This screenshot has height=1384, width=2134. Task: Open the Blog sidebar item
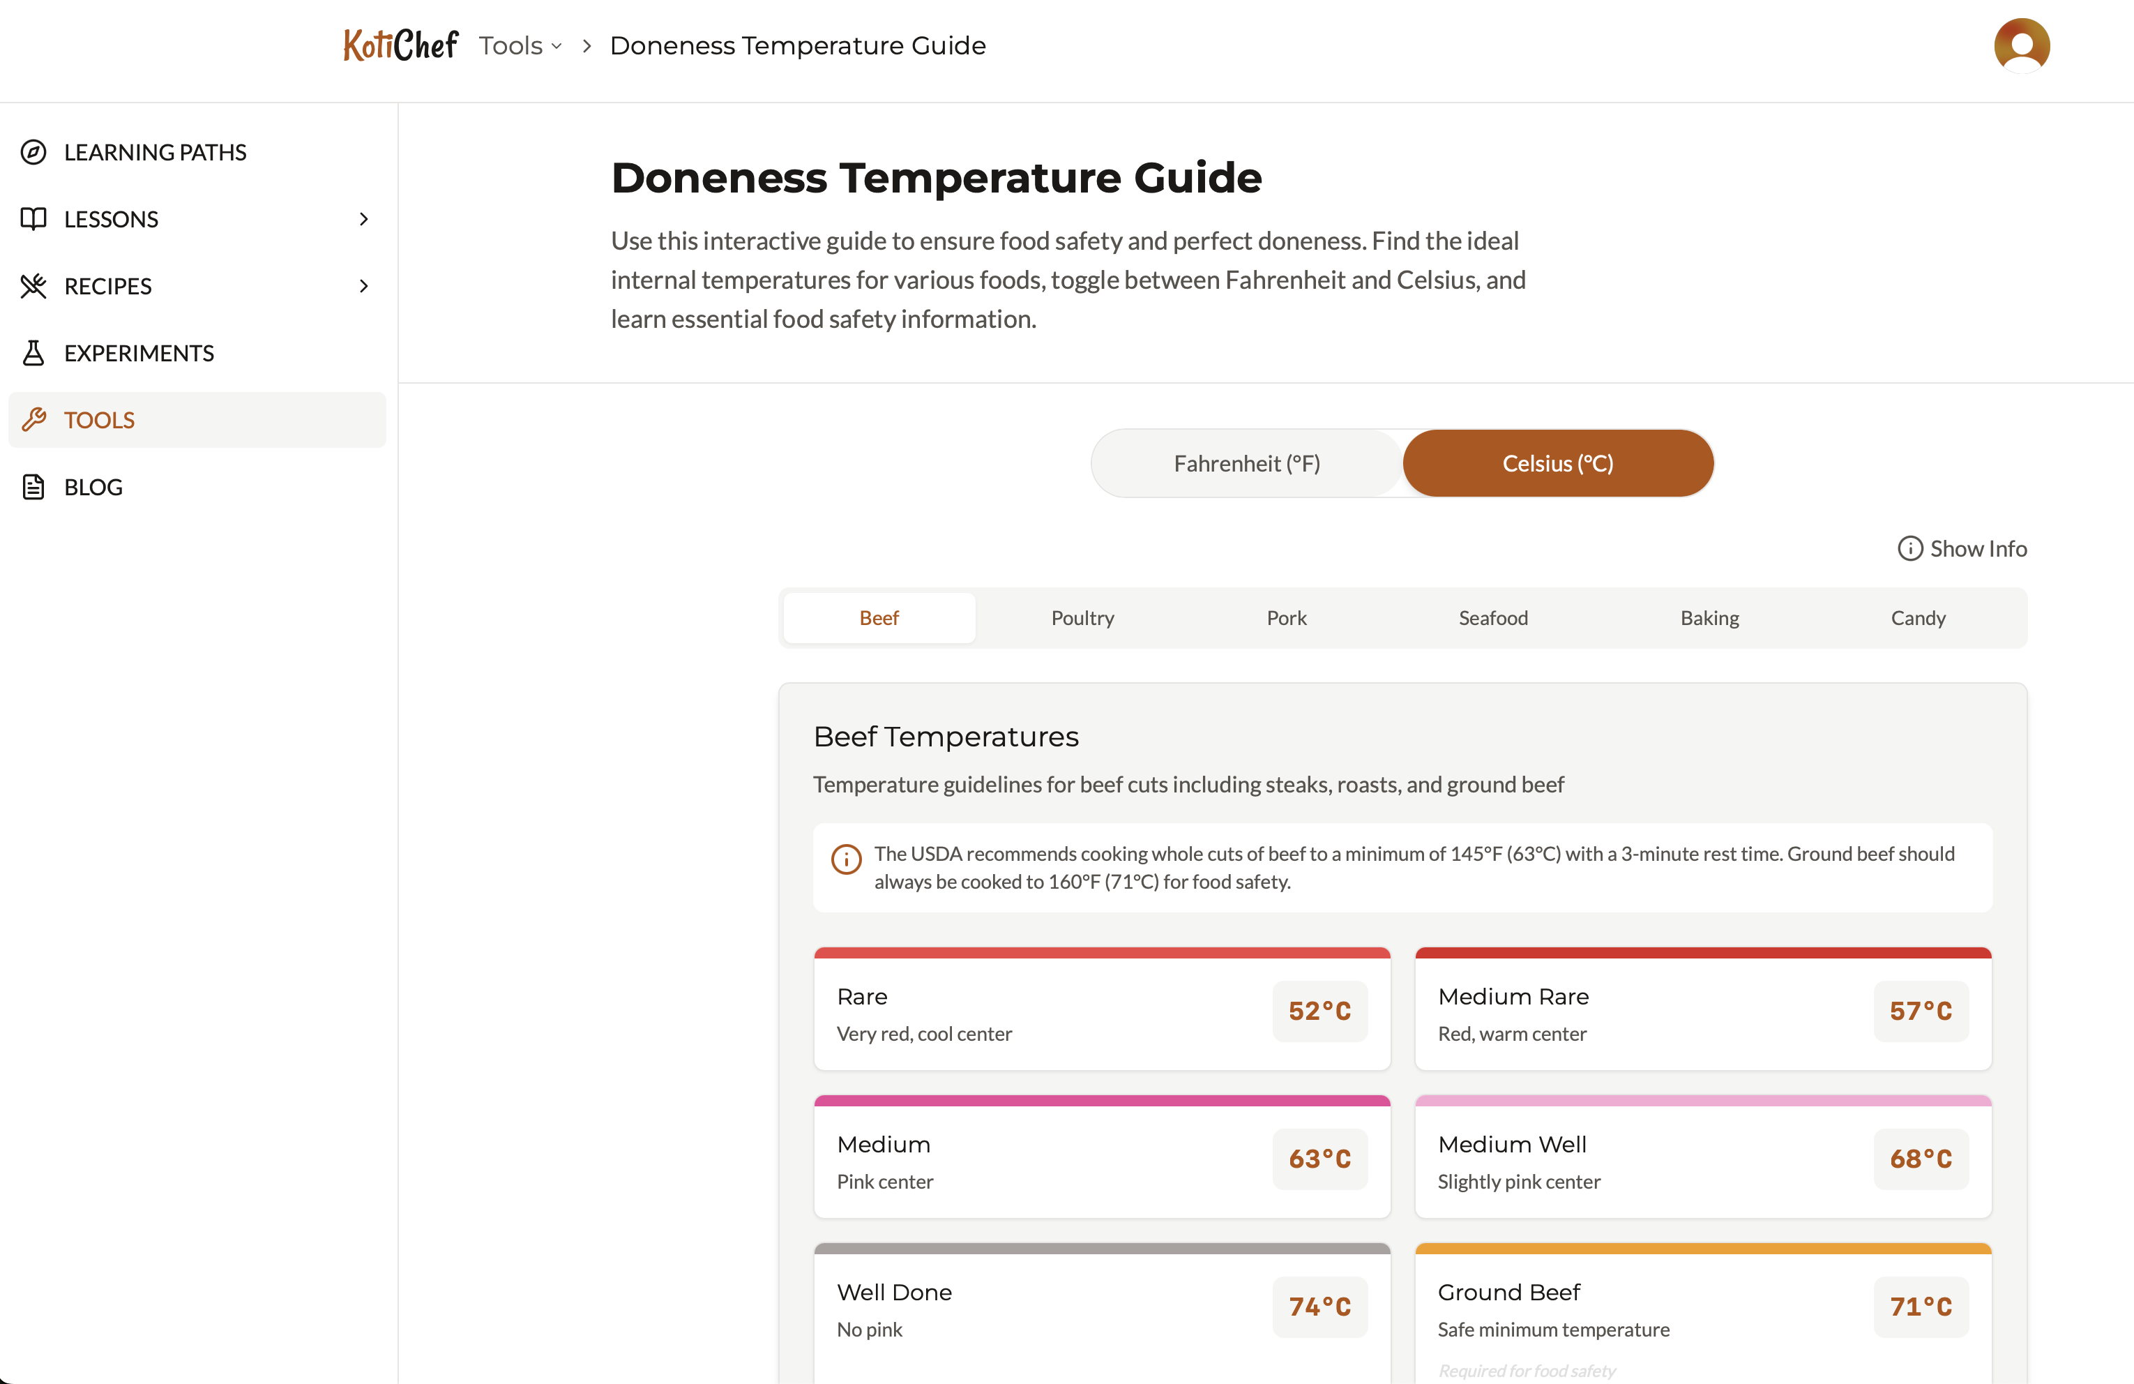click(x=197, y=487)
